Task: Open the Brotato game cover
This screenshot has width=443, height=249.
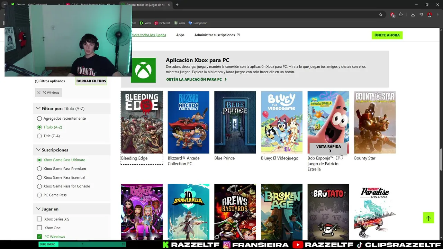Action: click(328, 212)
